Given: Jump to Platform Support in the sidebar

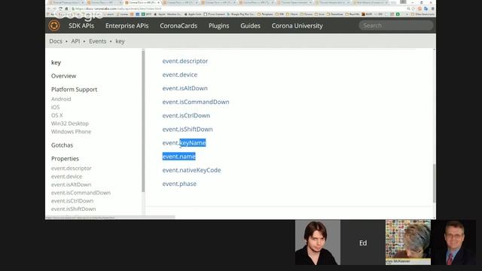Looking at the screenshot, I should 74,90.
